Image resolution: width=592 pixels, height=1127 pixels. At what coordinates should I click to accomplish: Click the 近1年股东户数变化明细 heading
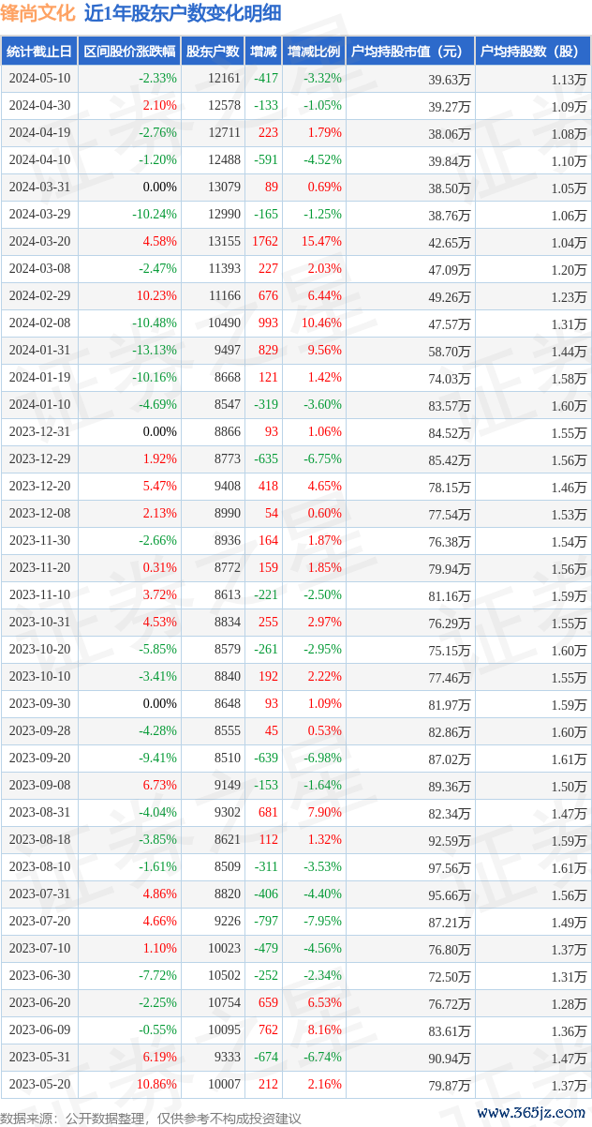coord(182,13)
